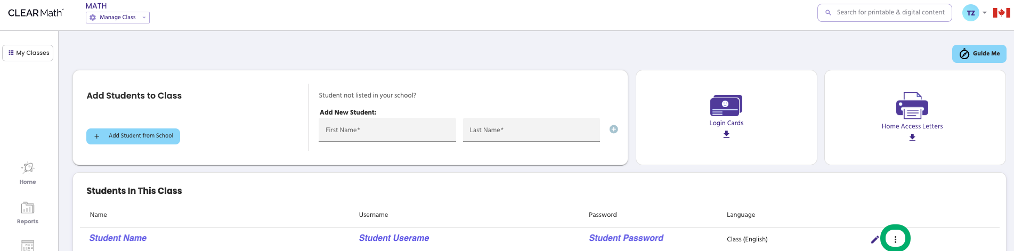Click the Student Name link
This screenshot has width=1014, height=251.
[118, 238]
